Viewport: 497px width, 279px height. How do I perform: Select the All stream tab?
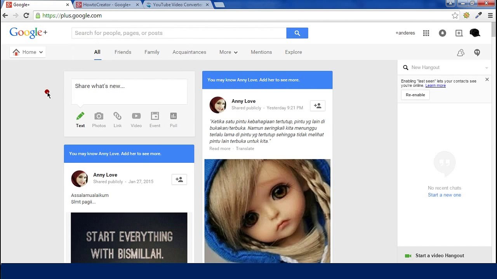[97, 52]
